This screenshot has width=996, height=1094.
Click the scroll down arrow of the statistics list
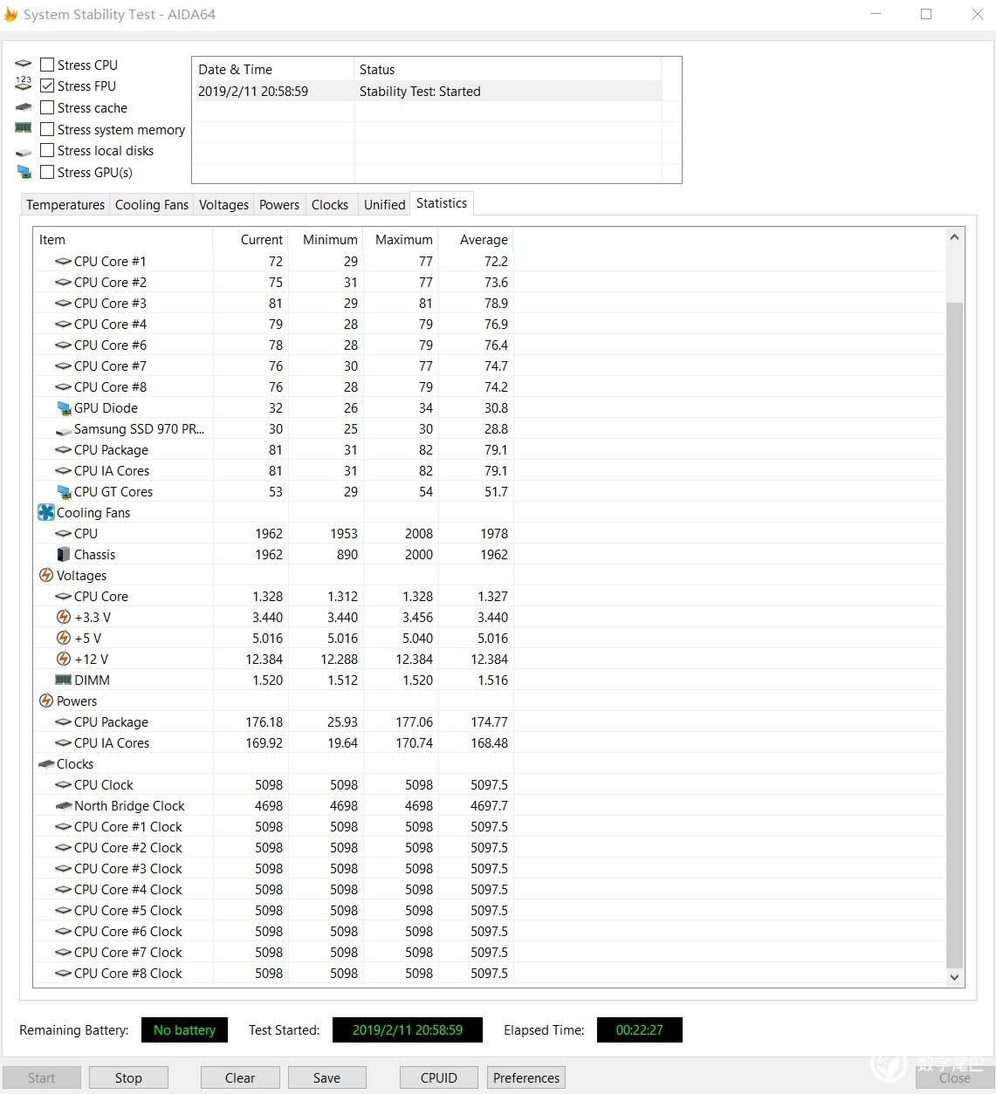tap(954, 978)
